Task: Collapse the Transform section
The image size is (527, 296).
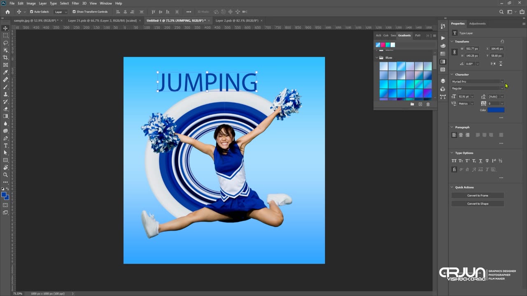Action: [452, 42]
